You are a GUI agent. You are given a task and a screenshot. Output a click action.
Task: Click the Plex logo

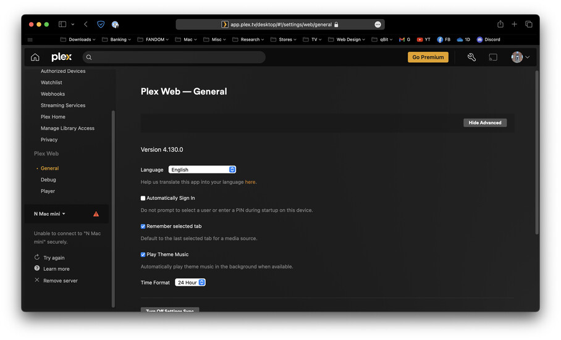(x=62, y=57)
